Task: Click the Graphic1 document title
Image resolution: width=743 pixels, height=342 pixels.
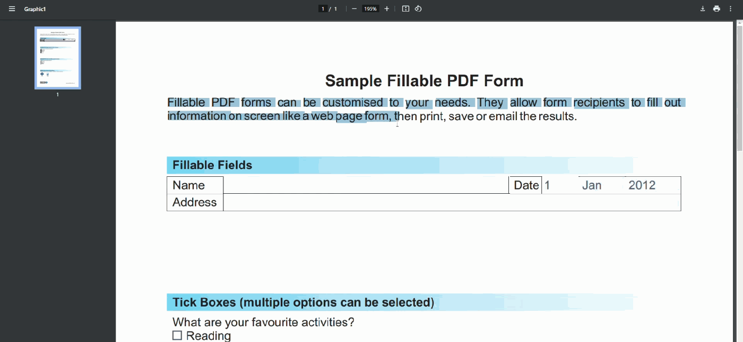Action: [x=34, y=8]
